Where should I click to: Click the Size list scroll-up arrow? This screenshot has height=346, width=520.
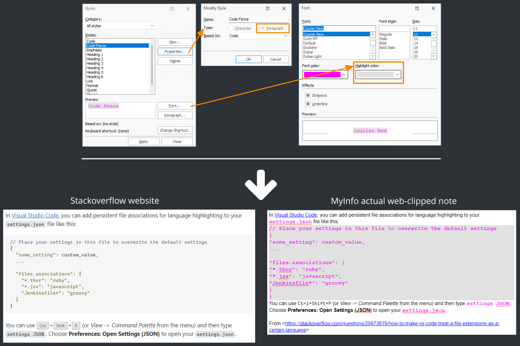(433, 35)
